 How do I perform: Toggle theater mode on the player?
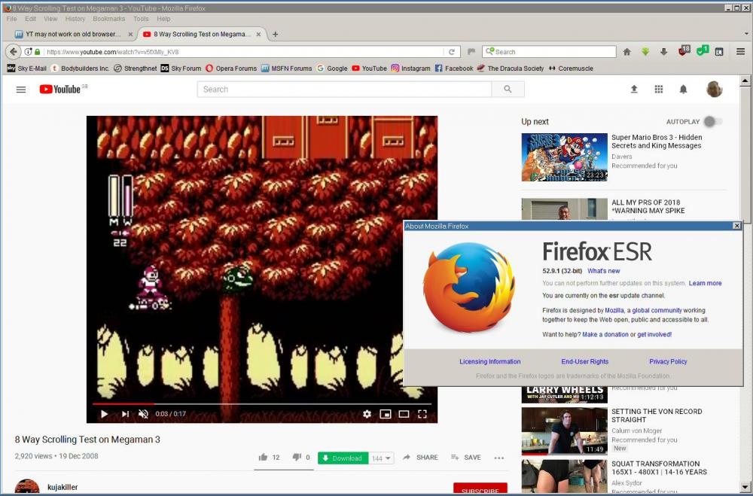404,414
